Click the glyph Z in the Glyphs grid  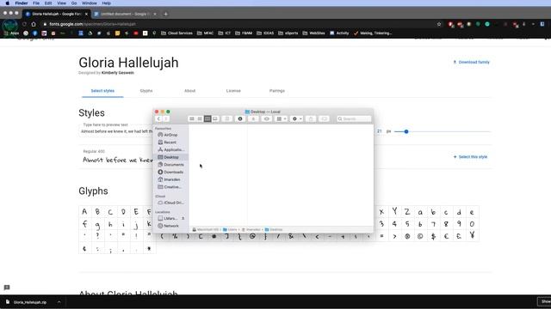(x=407, y=212)
